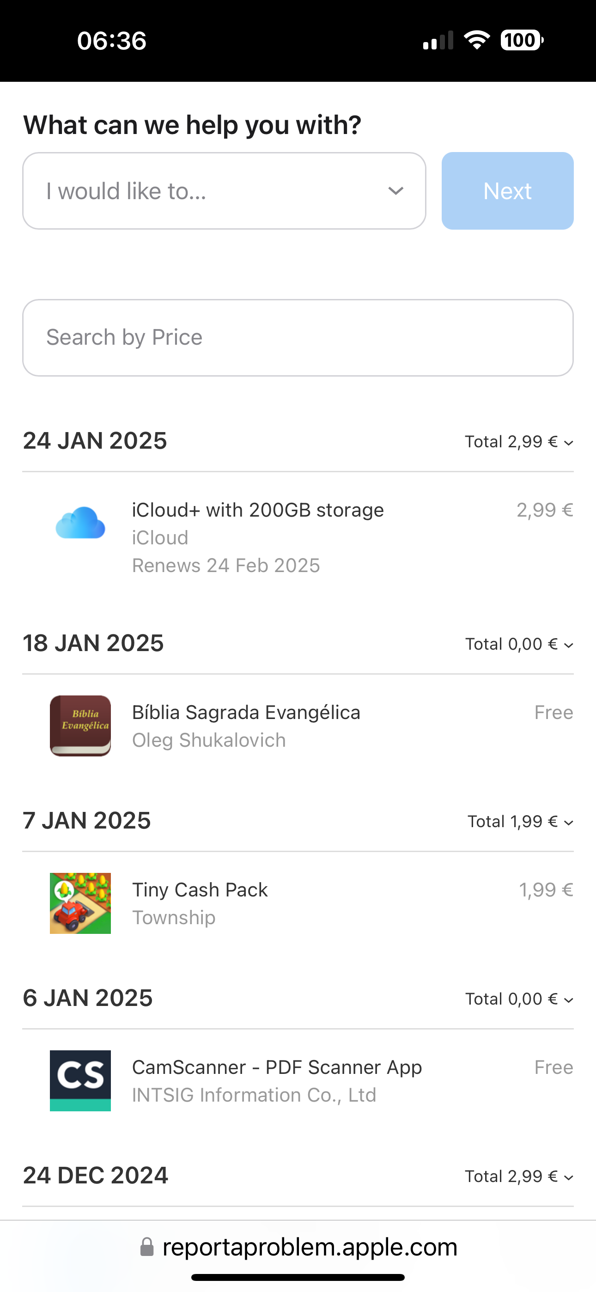Viewport: 596px width, 1292px height.
Task: Expand the 7 Jan 2025 total
Action: [568, 823]
